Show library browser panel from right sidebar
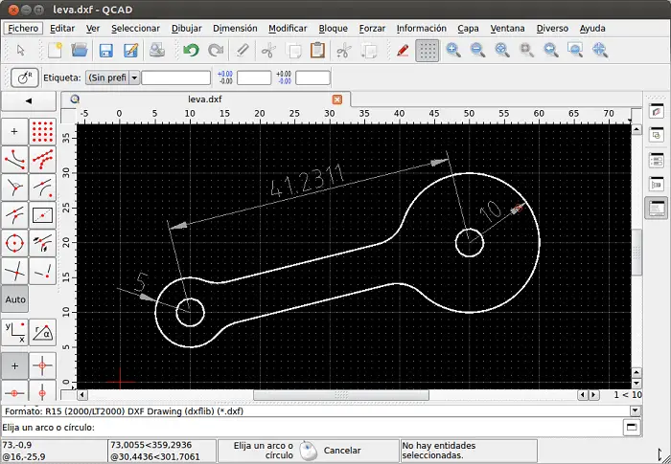 coord(657,185)
